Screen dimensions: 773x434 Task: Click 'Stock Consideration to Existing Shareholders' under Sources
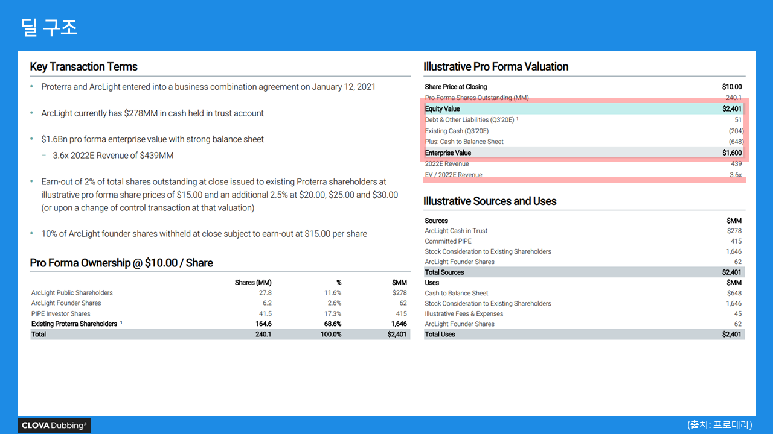click(x=488, y=251)
